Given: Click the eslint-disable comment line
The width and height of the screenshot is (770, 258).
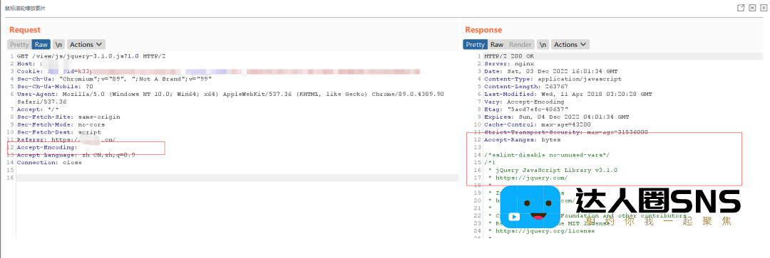Looking at the screenshot, I should [547, 155].
